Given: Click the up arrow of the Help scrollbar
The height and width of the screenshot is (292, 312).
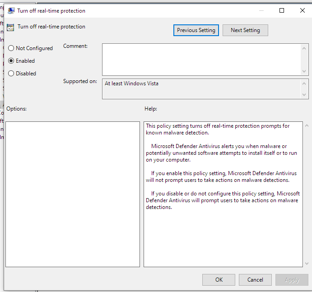Looking at the screenshot, I should point(307,125).
